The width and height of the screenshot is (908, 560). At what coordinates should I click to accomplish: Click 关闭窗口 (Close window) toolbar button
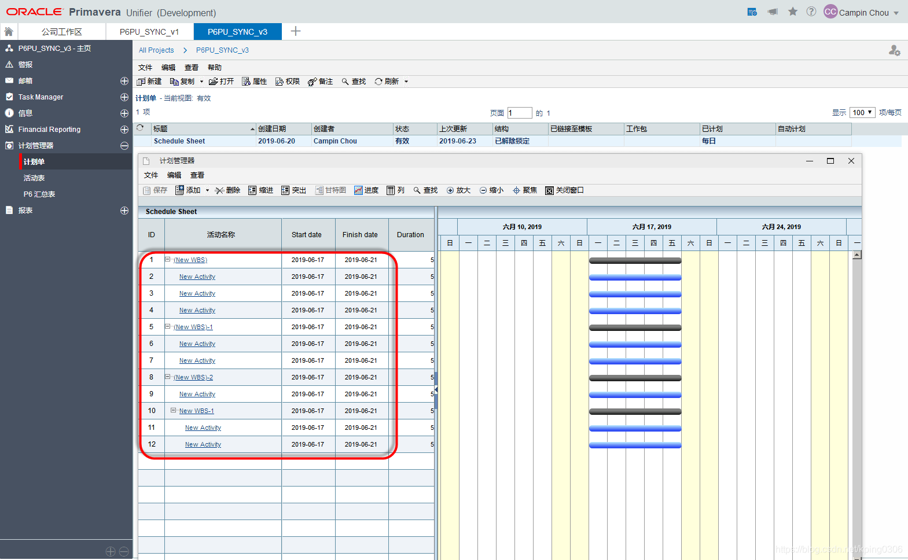click(565, 190)
